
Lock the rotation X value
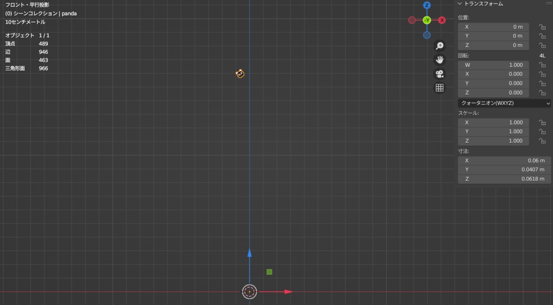(542, 74)
